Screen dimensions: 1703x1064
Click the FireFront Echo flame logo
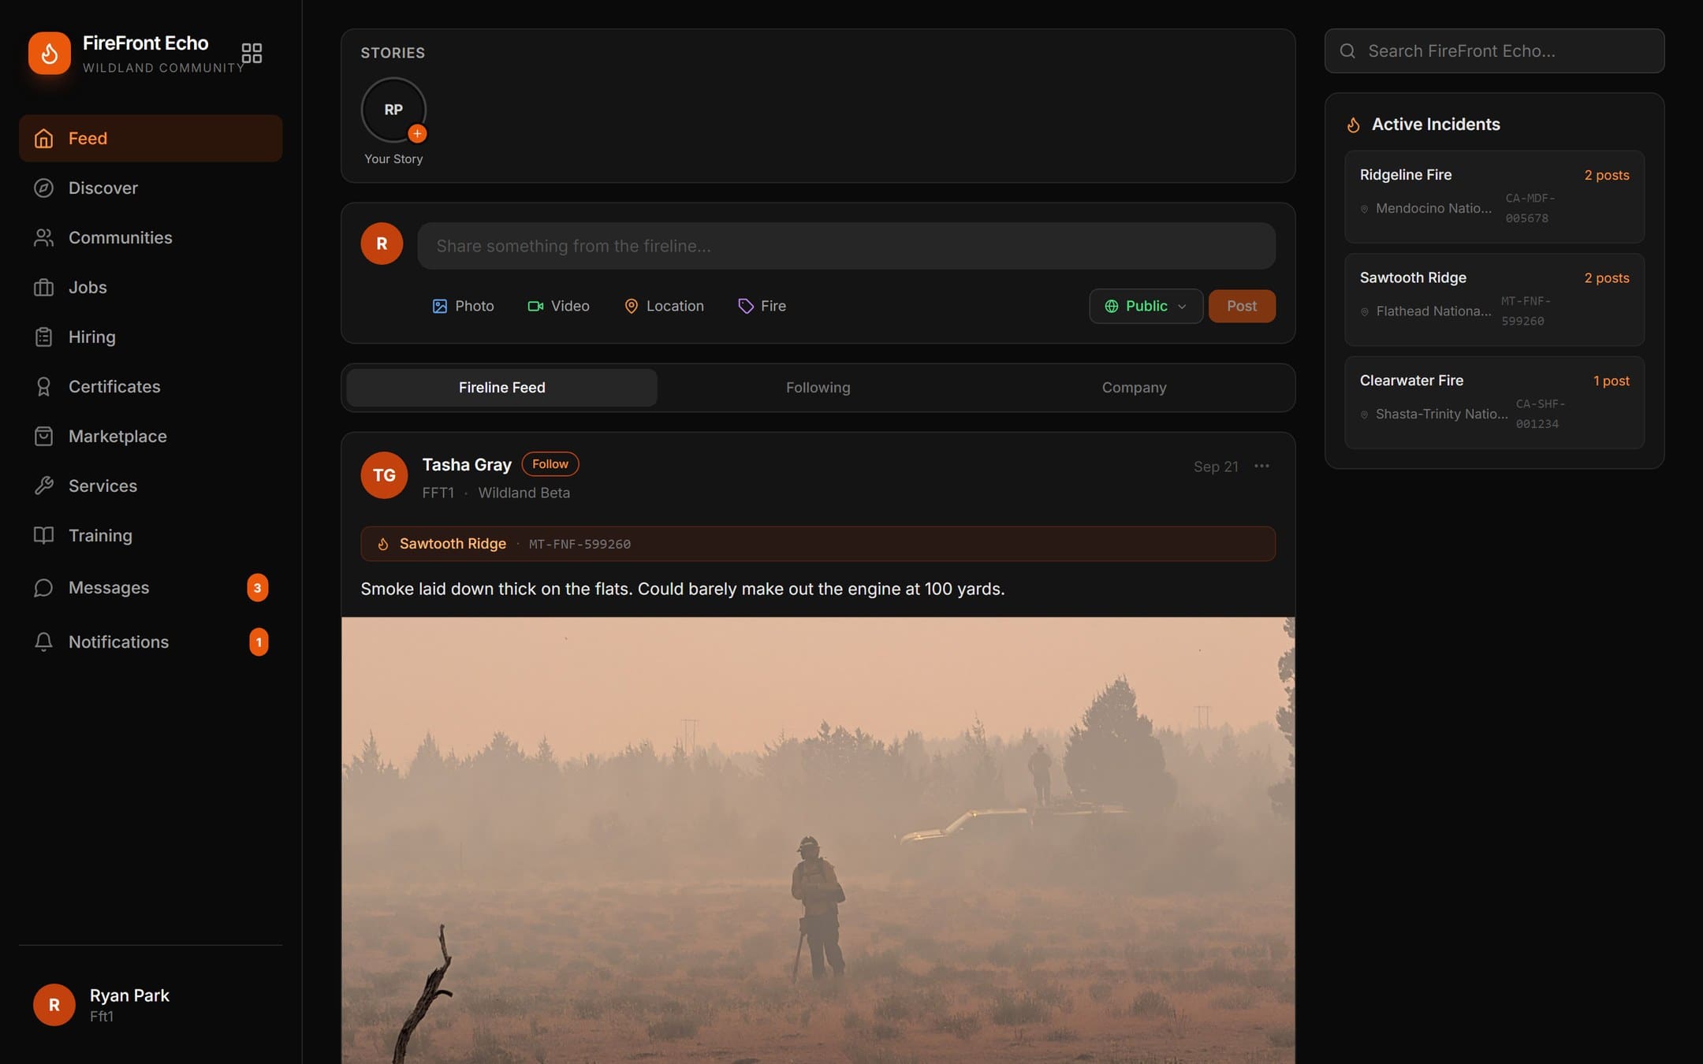(x=49, y=53)
